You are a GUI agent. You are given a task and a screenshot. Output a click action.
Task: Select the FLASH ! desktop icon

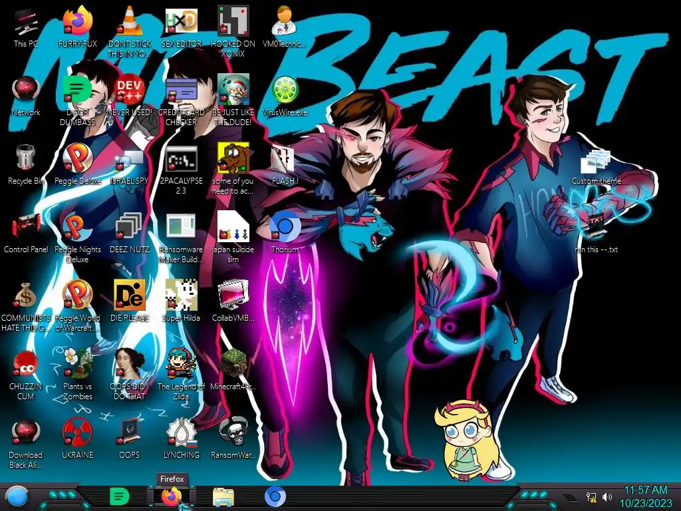click(285, 158)
